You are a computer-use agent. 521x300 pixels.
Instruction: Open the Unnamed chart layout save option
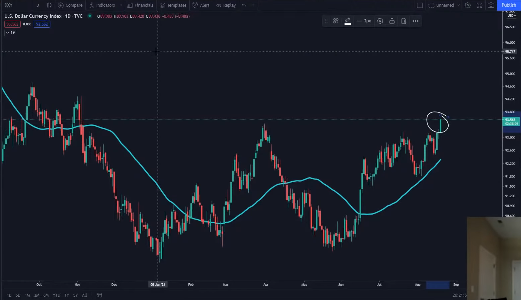click(x=441, y=5)
